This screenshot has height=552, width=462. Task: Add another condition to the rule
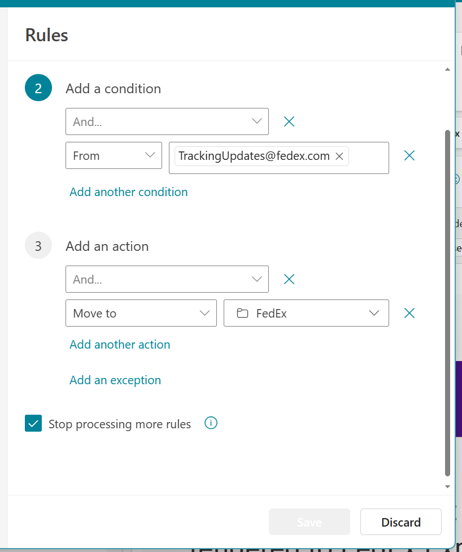click(x=128, y=192)
